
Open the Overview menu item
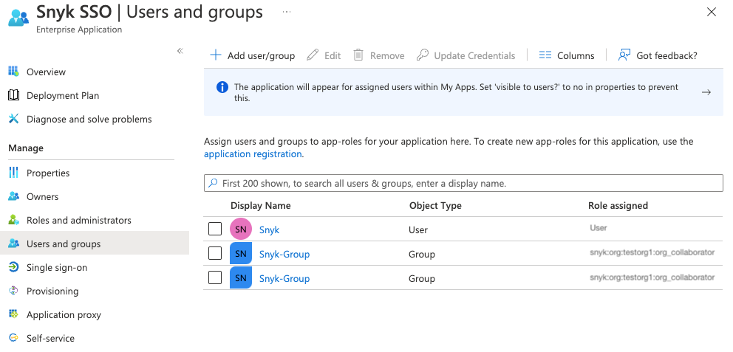(46, 72)
